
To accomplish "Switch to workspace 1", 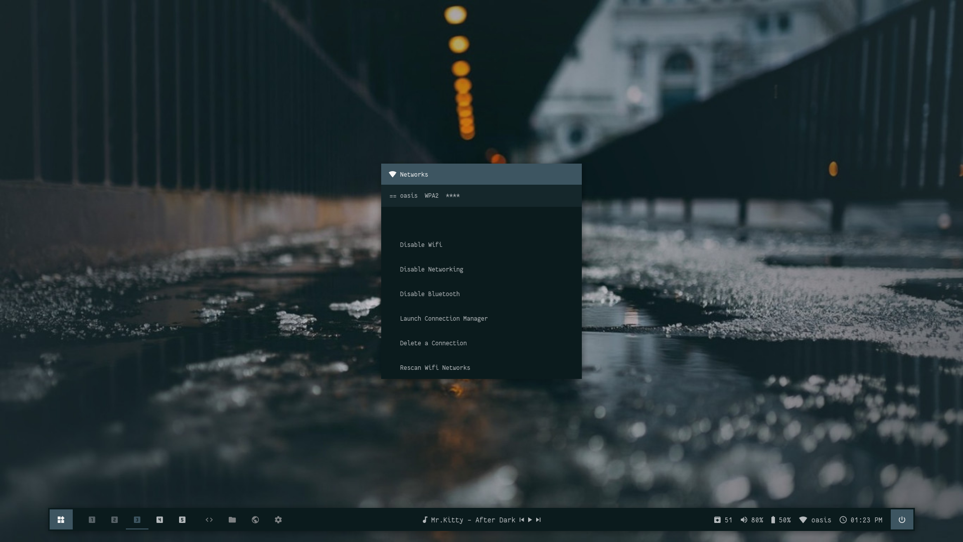I will click(x=92, y=519).
